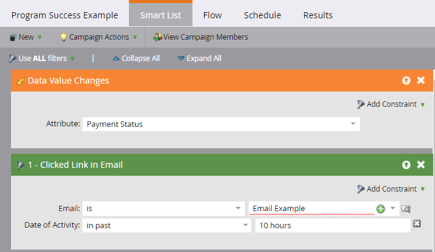Open Use ALL filters menu
Viewport: 435px width, 252px height.
[42, 59]
